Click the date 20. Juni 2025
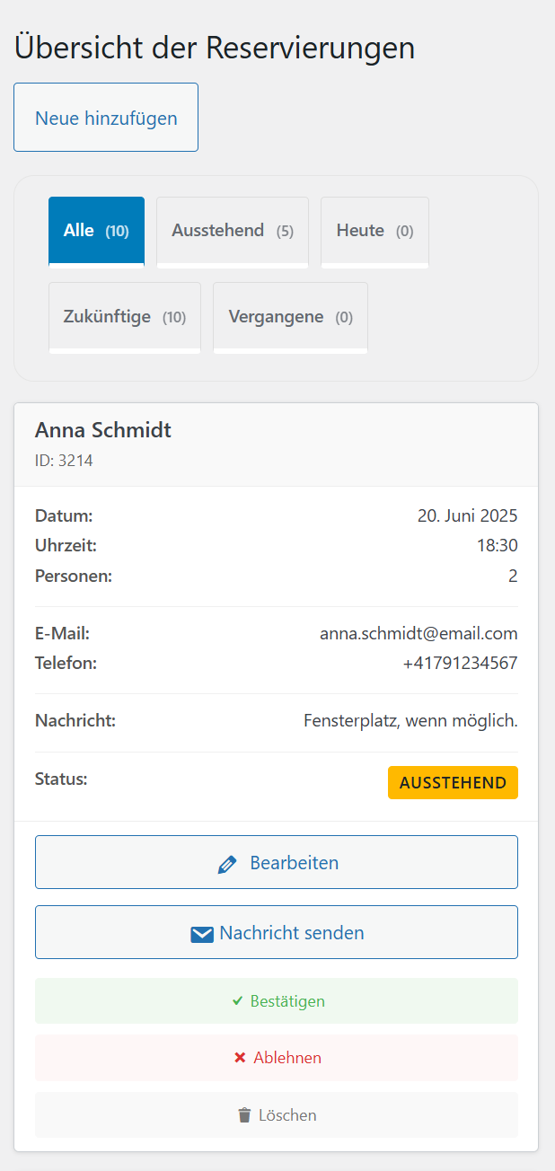 [x=468, y=515]
